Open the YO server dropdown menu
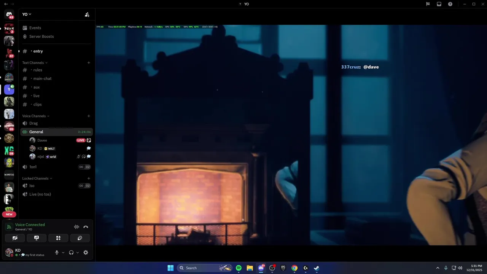487x274 pixels. (x=27, y=14)
